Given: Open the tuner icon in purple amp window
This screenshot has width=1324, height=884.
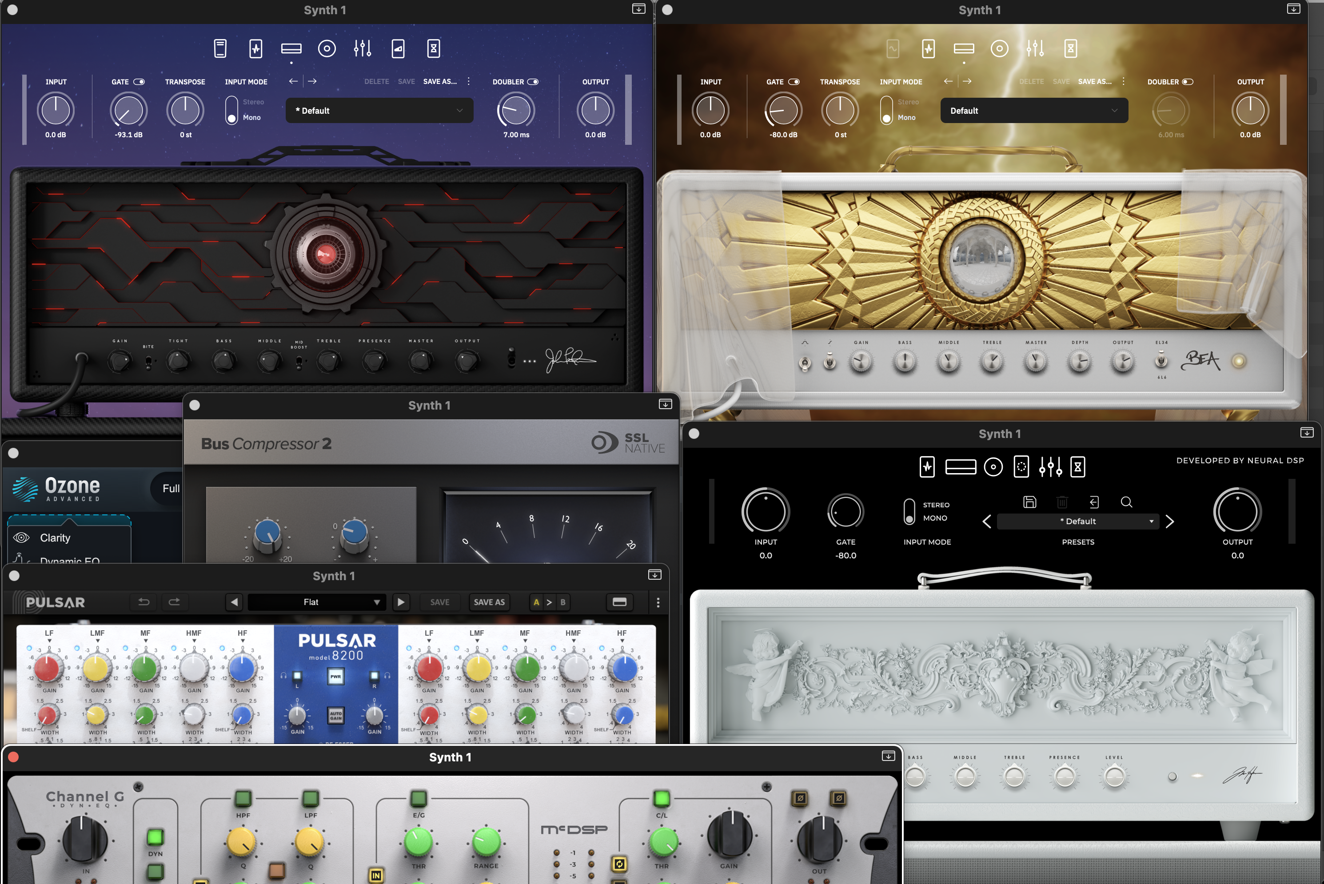Looking at the screenshot, I should click(x=220, y=48).
